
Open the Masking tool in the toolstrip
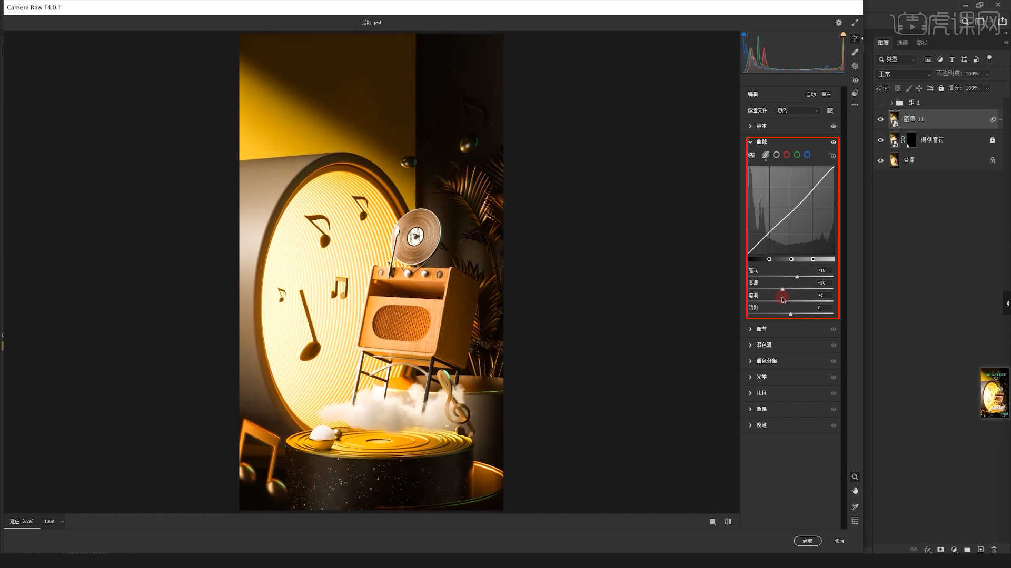[855, 66]
